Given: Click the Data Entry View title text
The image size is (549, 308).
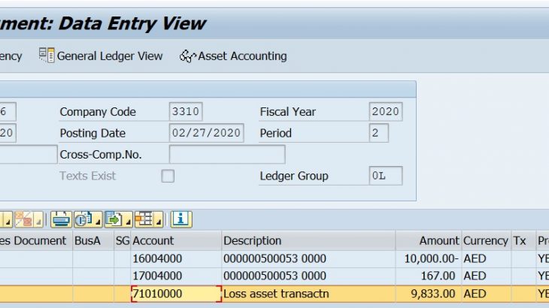Looking at the screenshot, I should click(132, 24).
